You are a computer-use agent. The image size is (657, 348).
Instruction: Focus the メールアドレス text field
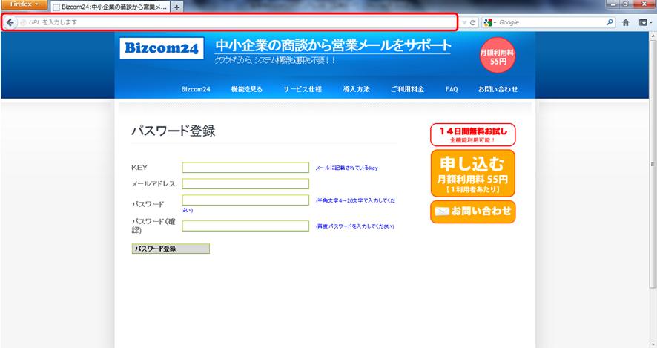(x=245, y=184)
